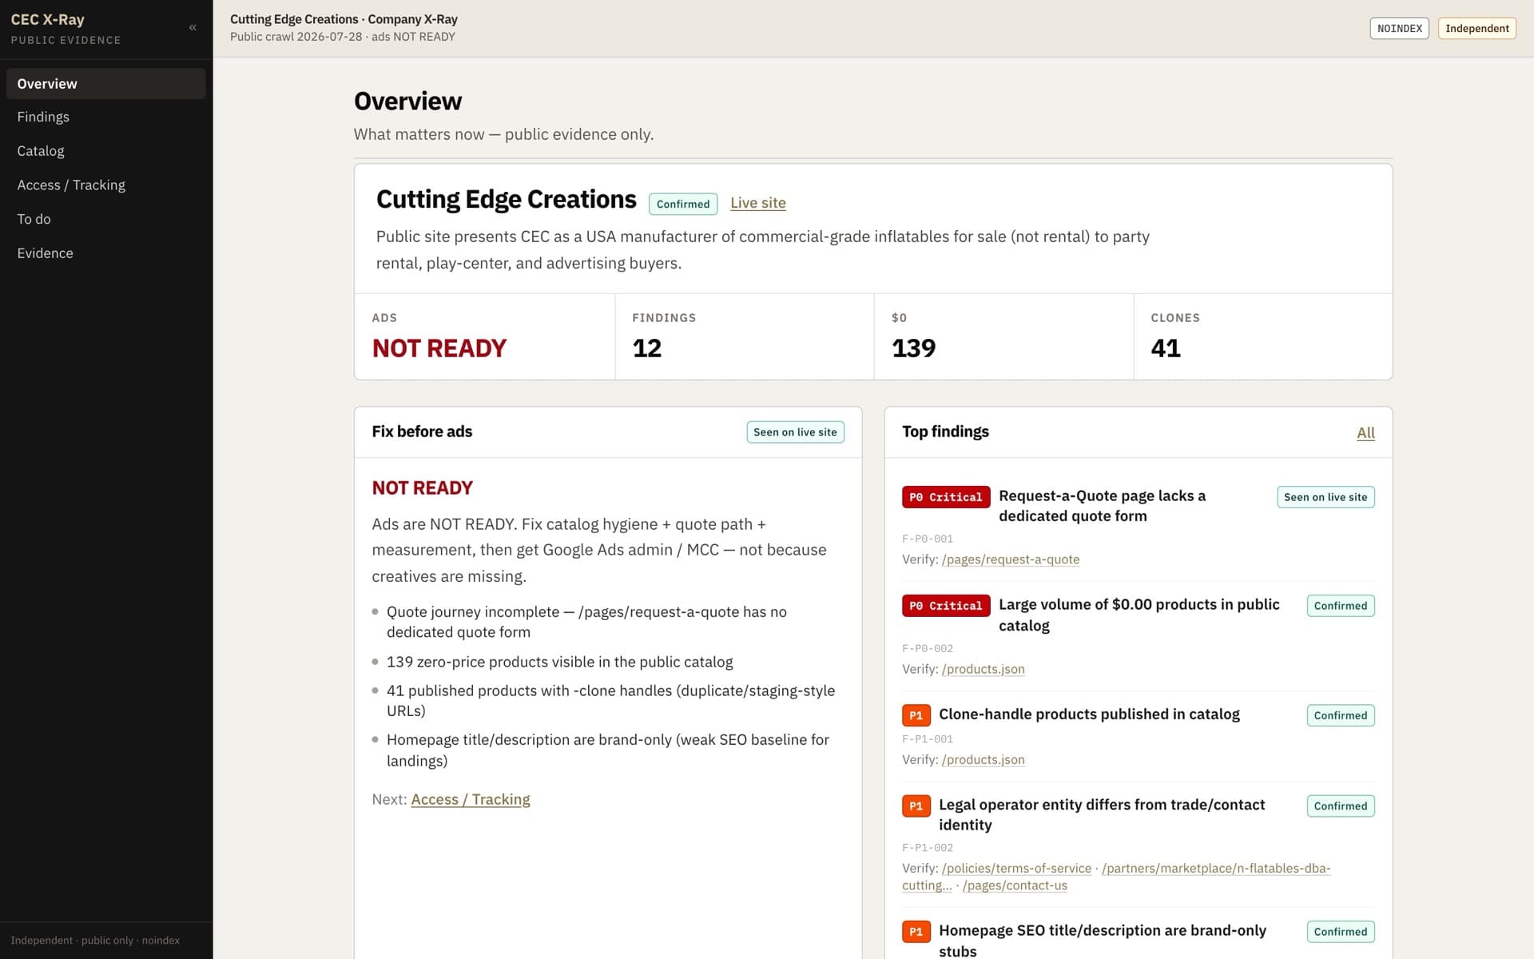The height and width of the screenshot is (959, 1534).
Task: Click P0 Critical tag on Request-a-Quote finding
Action: (x=946, y=497)
